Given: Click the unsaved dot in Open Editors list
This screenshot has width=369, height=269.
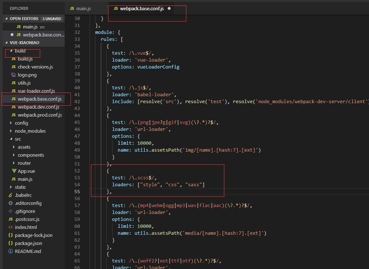Looking at the screenshot, I should (12, 35).
